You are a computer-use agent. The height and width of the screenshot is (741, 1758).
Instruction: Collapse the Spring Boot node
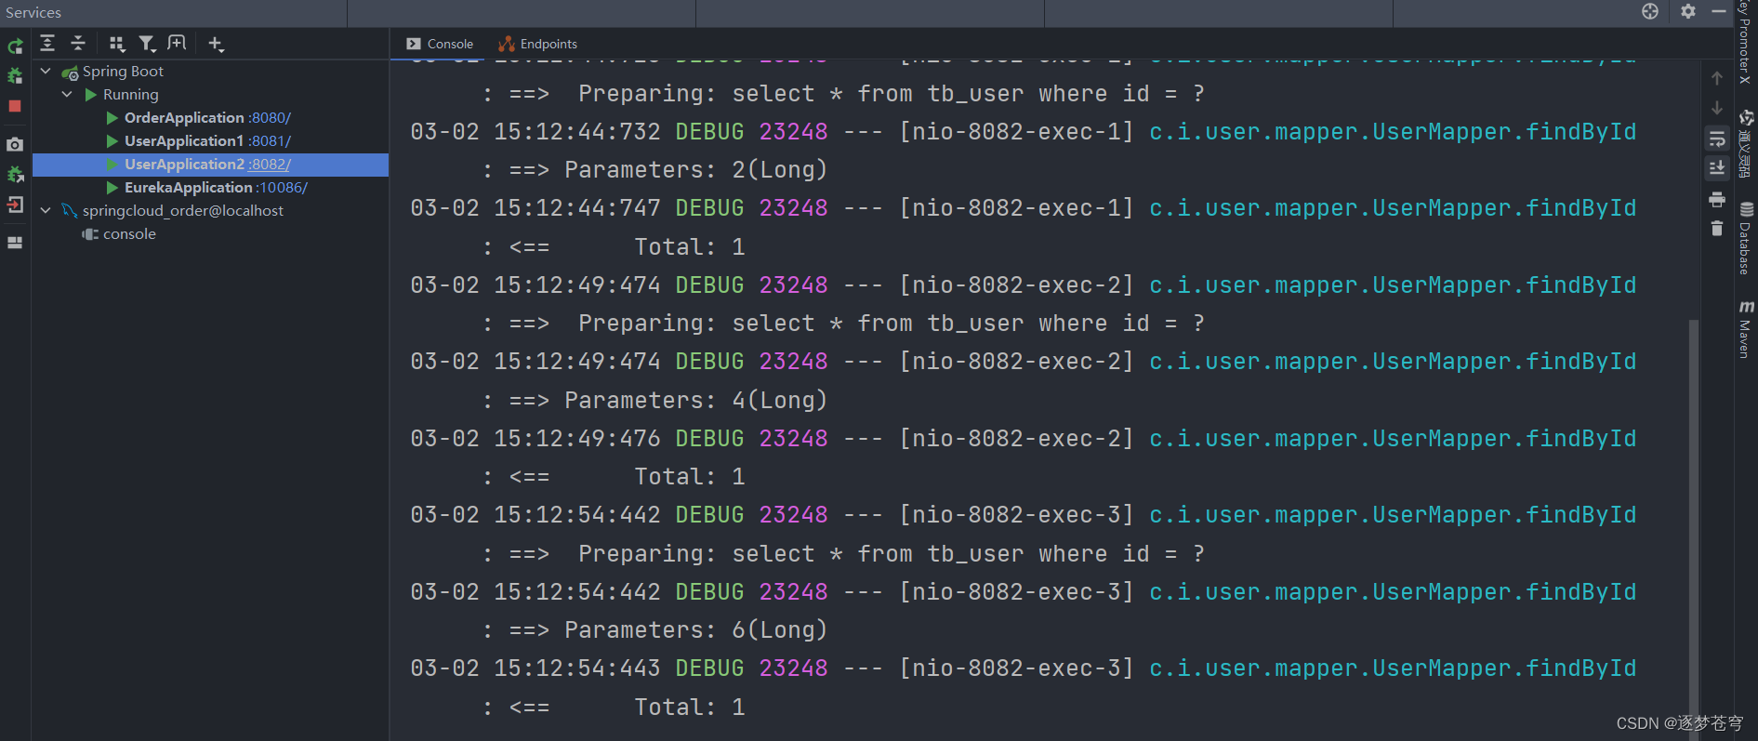click(46, 71)
